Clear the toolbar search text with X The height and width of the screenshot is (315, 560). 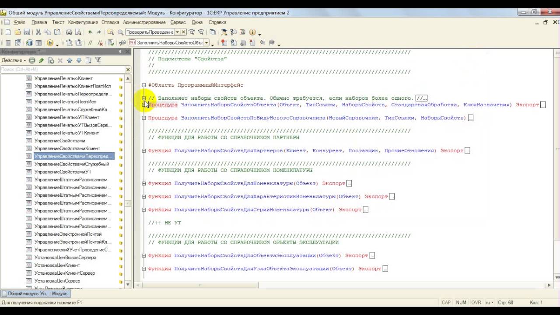tap(183, 32)
